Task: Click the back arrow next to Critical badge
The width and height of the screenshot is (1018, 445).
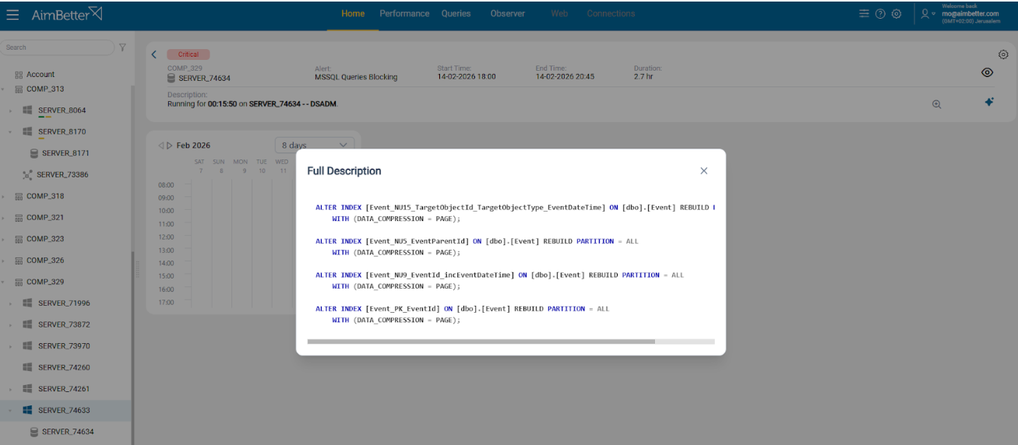Action: pyautogui.click(x=154, y=54)
